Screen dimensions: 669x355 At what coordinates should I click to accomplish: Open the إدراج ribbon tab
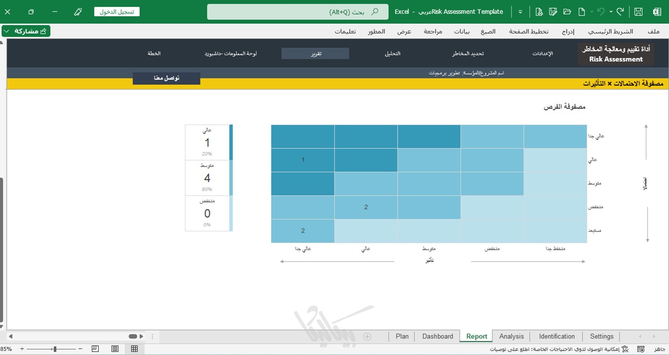pyautogui.click(x=568, y=31)
